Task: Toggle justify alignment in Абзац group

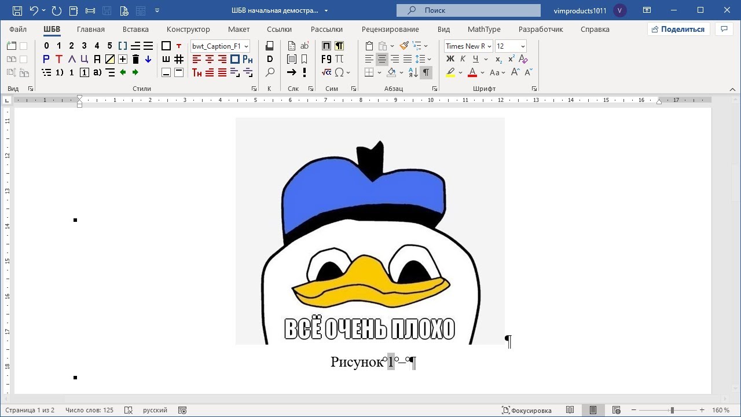Action: (x=408, y=59)
